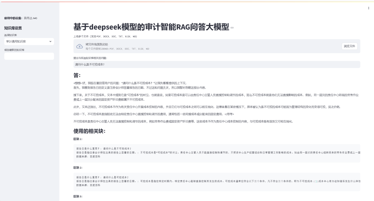The width and height of the screenshot is (374, 201).
Task: Click the page title 基于deepseek模型的审计智能RAG问答大模型
Action: click(151, 27)
